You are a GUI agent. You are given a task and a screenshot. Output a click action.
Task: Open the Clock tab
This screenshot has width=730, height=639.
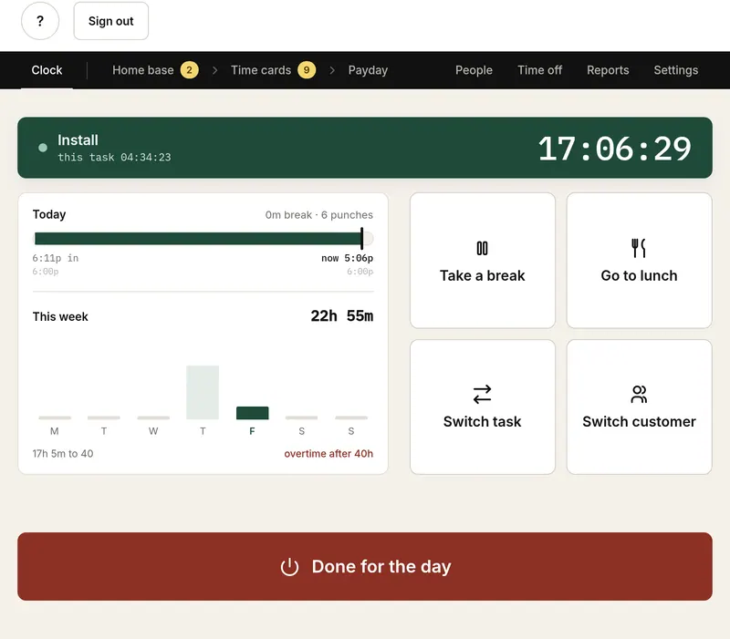point(47,70)
